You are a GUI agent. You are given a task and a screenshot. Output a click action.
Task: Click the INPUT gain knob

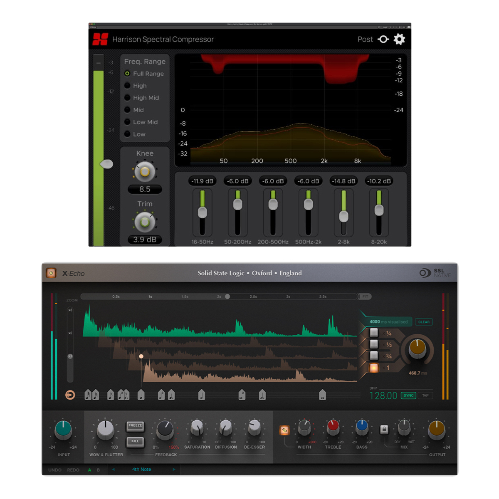[x=63, y=430]
